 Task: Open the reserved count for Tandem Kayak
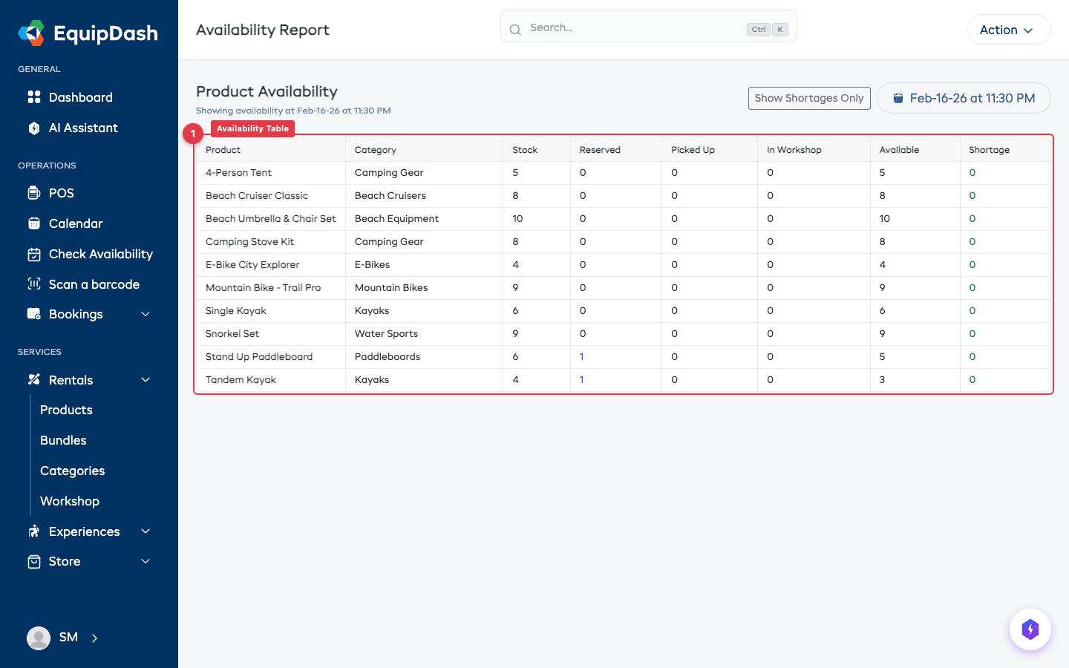581,379
